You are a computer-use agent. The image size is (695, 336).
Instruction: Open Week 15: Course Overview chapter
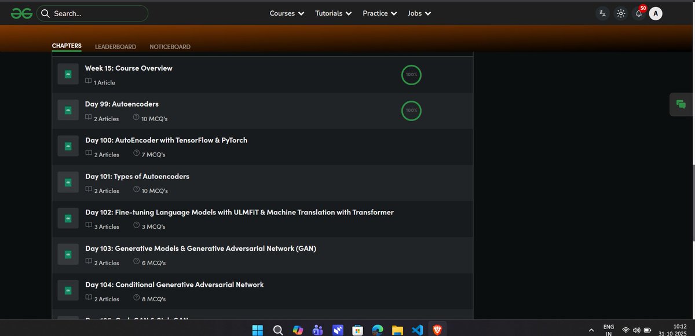pyautogui.click(x=129, y=68)
